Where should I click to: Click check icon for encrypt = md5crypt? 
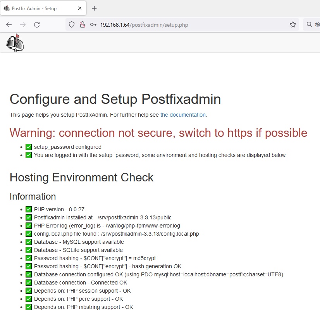coord(29,258)
